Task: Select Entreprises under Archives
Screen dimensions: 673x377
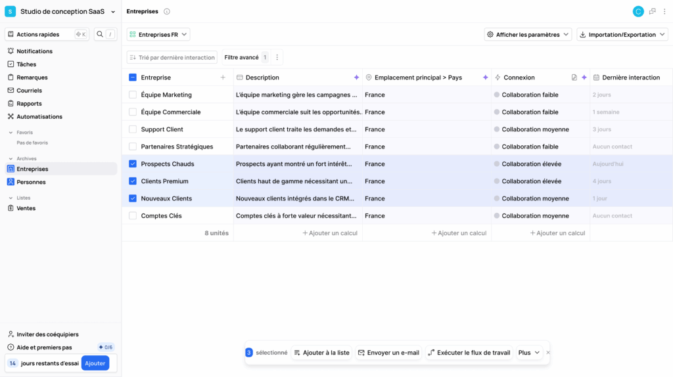Action: pos(60,169)
